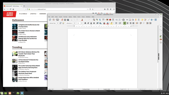Click the Save document icon in Writer
The width and height of the screenshot is (169, 95).
(x=58, y=20)
